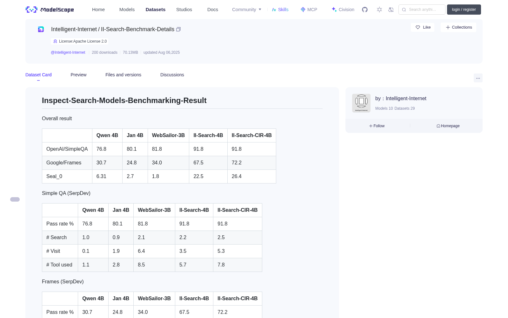Open the GitHub icon link
The width and height of the screenshot is (508, 318).
(365, 10)
